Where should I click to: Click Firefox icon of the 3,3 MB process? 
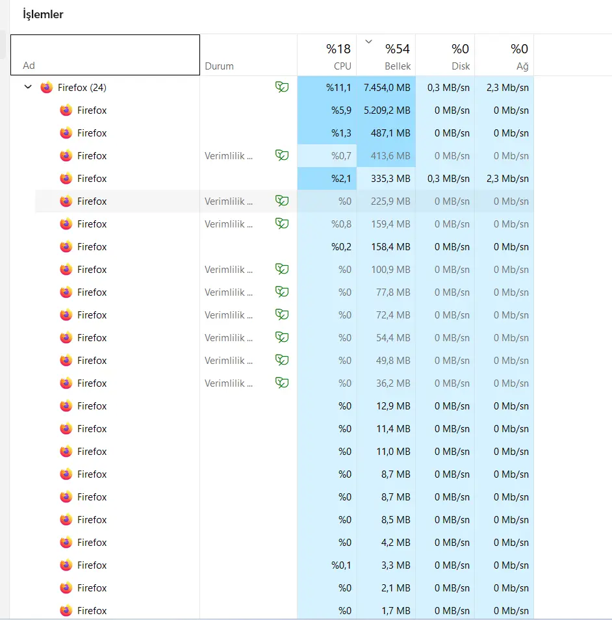coord(66,565)
